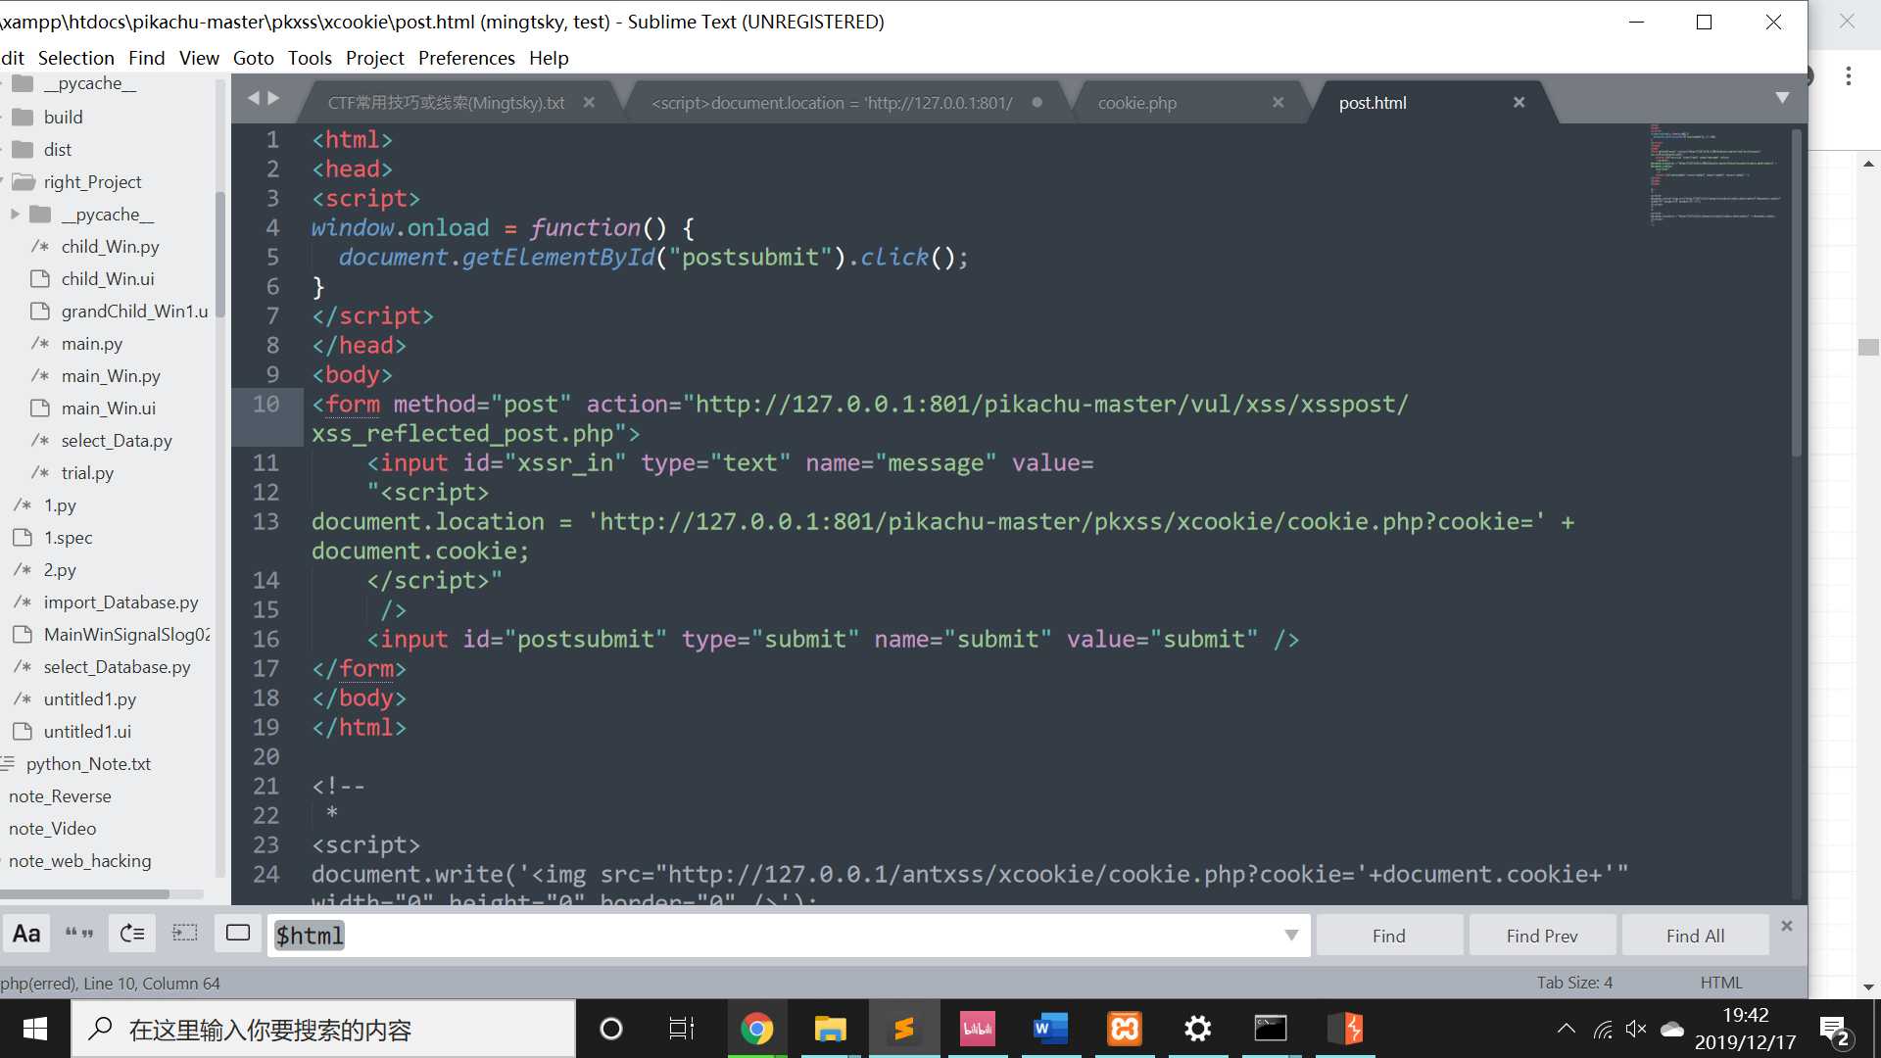Close the find panel
This screenshot has width=1881, height=1058.
[x=1787, y=926]
